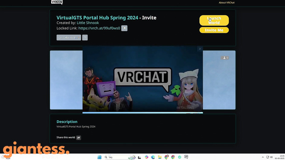
Task: Open Microsoft Edge from the taskbar
Action: tap(153, 157)
